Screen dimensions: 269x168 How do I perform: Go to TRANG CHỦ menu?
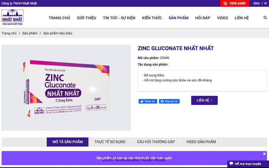59,18
